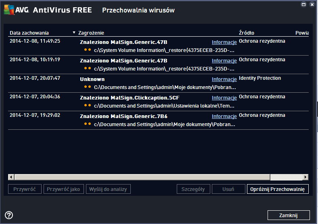Select date 2014-12-08, 10:19:19
318x224 pixels.
(35, 60)
